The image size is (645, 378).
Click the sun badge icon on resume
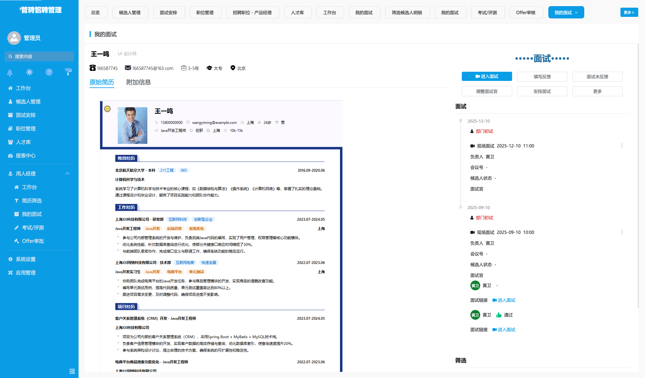click(x=107, y=109)
